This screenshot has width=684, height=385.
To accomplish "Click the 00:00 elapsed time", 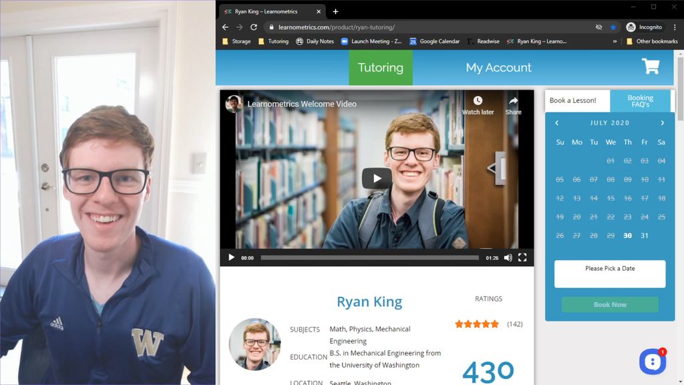I will [247, 258].
